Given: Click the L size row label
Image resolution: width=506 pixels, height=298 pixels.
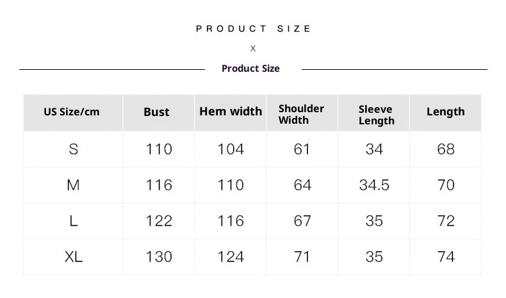Looking at the screenshot, I should (74, 221).
